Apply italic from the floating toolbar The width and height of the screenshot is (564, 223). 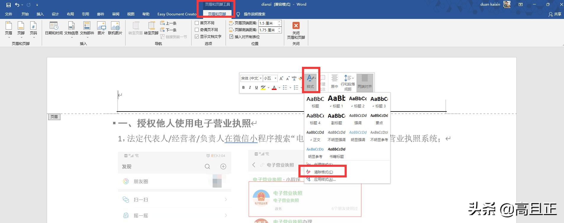(x=250, y=88)
